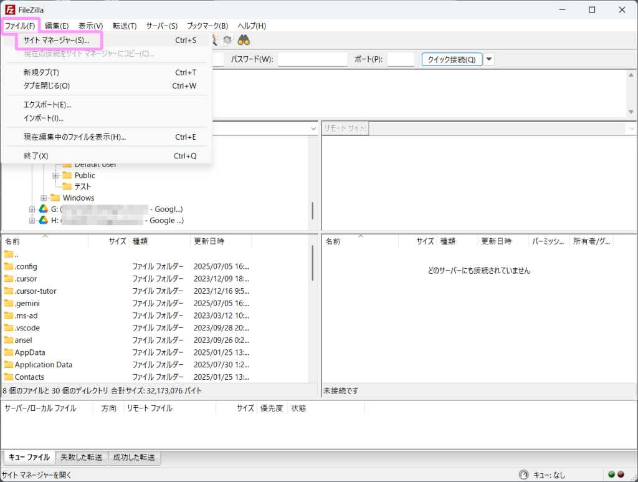Choose 終了(X) to exit FileZilla
Image resolution: width=638 pixels, height=482 pixels.
pos(107,156)
